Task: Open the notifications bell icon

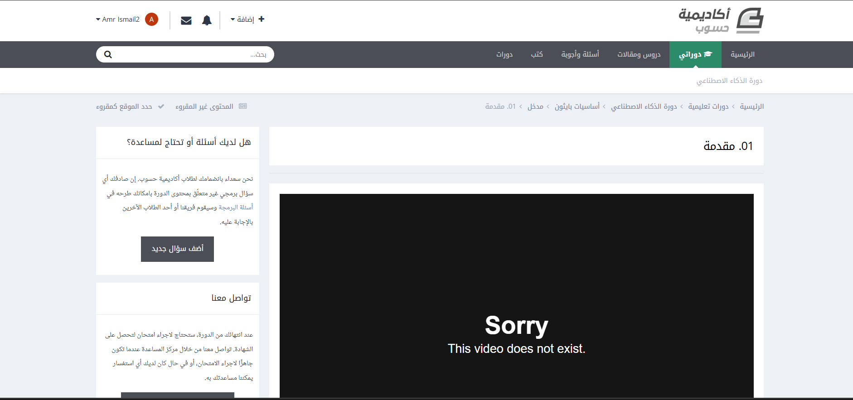Action: (x=207, y=20)
